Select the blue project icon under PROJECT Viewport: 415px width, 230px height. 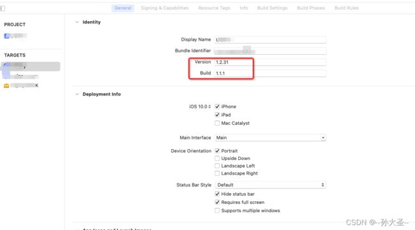[7, 36]
